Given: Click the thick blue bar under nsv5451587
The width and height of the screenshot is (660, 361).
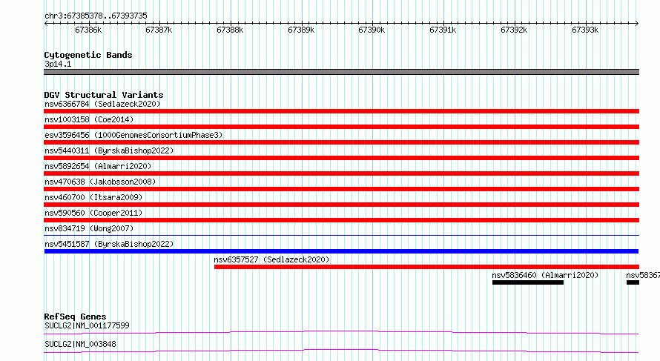Looking at the screenshot, I should click(x=341, y=251).
